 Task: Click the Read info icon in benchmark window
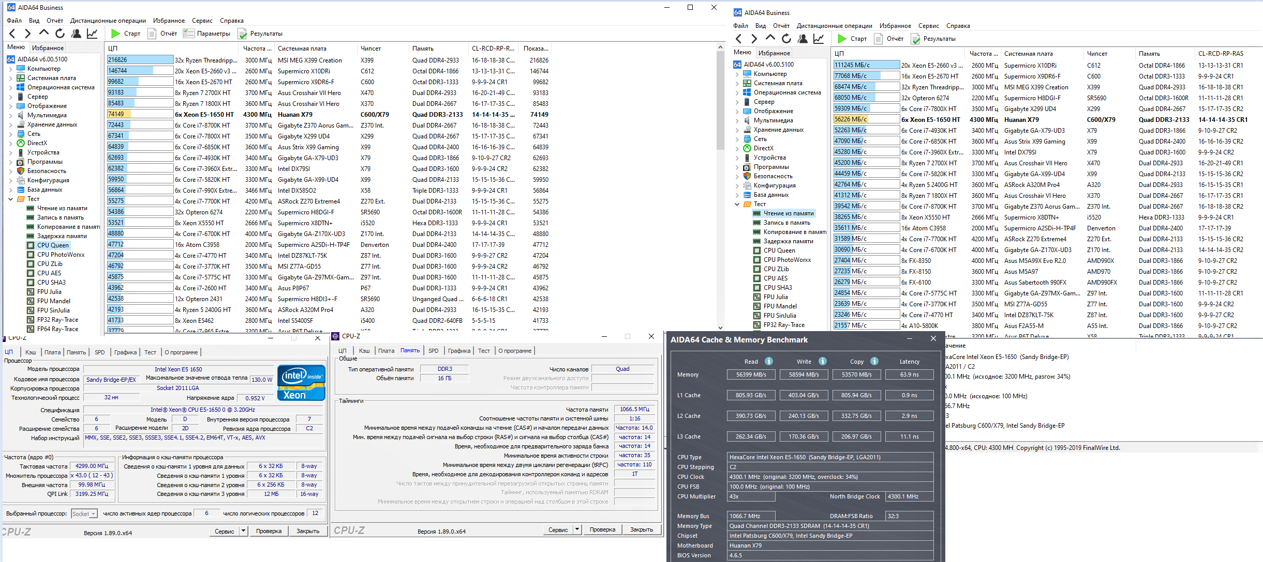click(769, 361)
